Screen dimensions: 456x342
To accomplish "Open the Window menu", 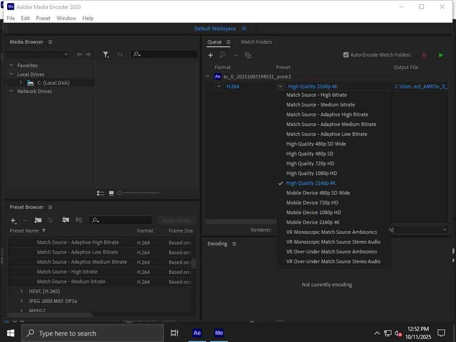I will (66, 18).
